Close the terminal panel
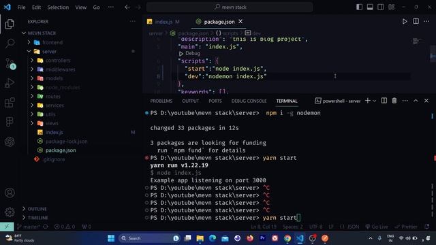Screen dimensions: 436x245 426,101
